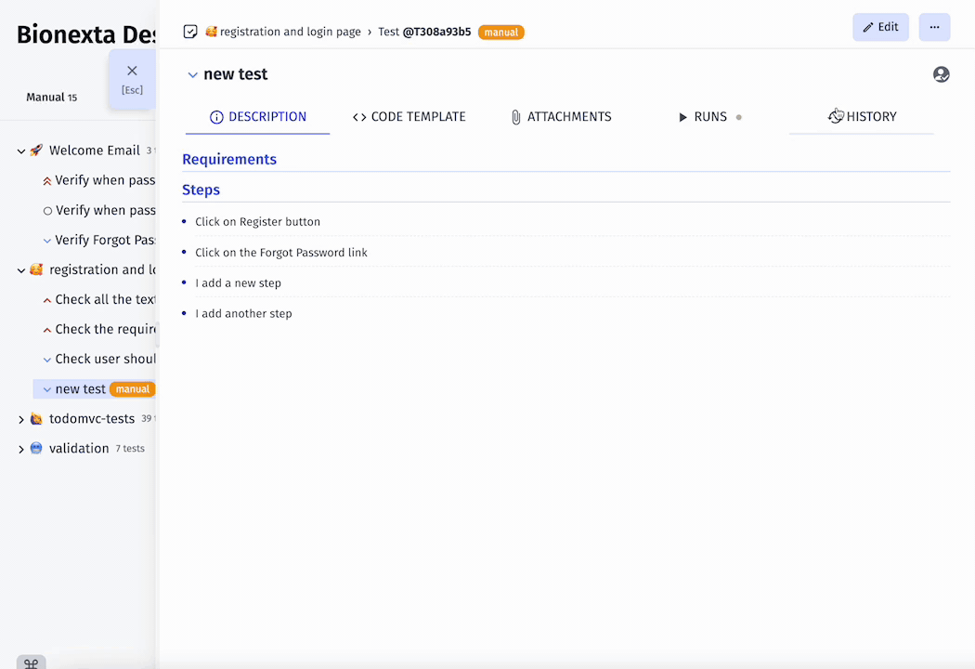The height and width of the screenshot is (669, 975).
Task: Click the Bionexta project title
Action: point(85,34)
